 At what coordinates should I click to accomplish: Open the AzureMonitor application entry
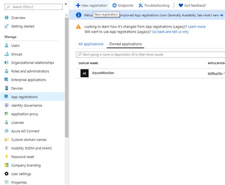[103, 73]
